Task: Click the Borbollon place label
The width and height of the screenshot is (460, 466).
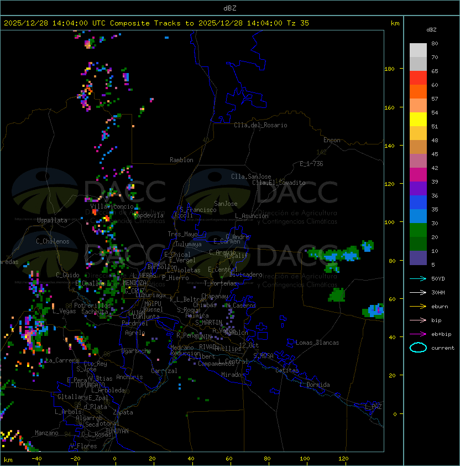Action: coord(163,267)
